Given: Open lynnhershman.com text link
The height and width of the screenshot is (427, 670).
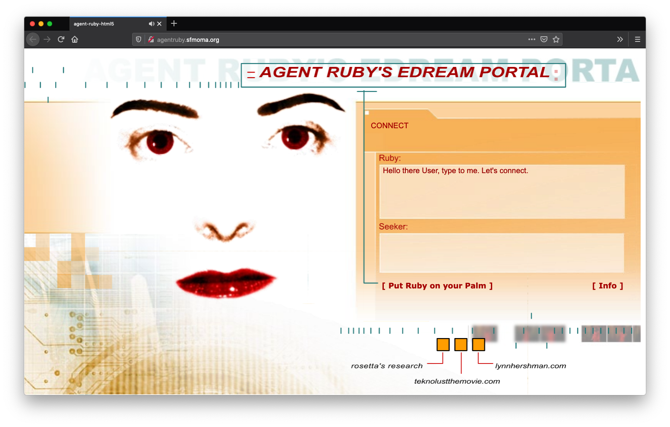Looking at the screenshot, I should [x=531, y=366].
